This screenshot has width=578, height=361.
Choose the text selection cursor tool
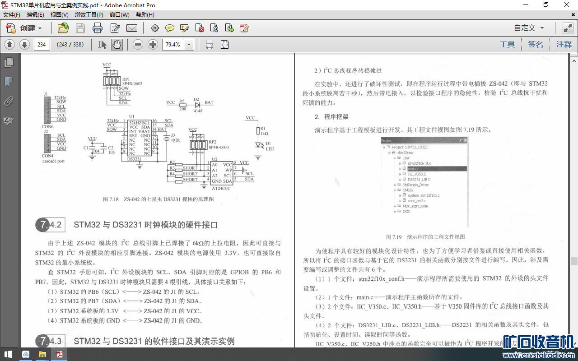click(x=103, y=45)
